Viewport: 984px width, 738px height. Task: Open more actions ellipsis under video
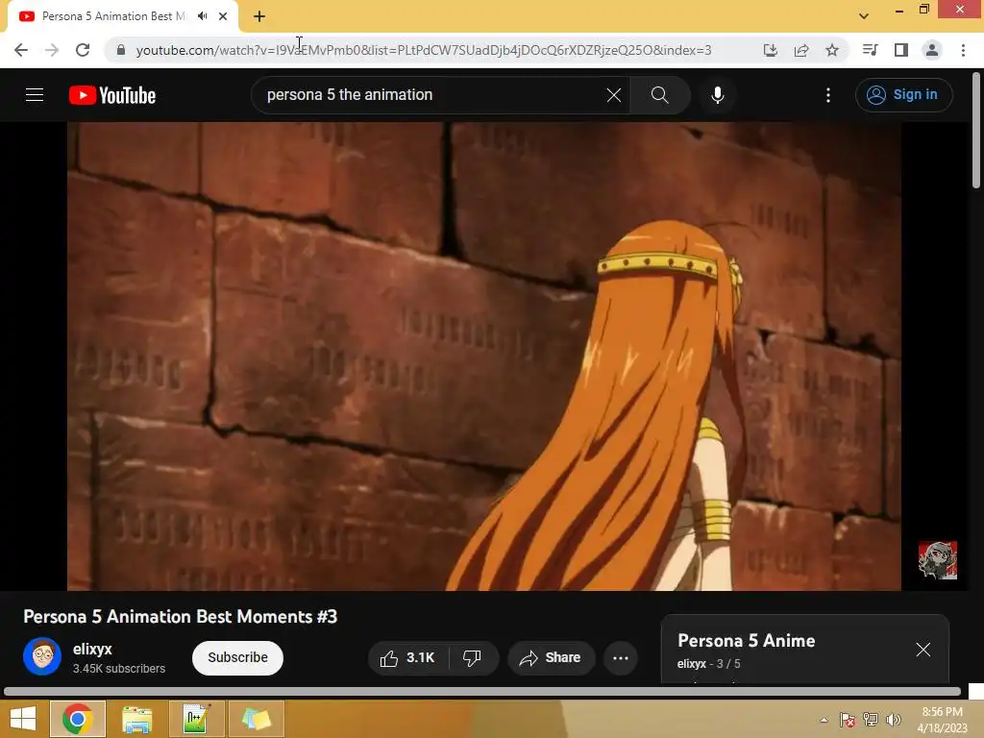tap(620, 657)
